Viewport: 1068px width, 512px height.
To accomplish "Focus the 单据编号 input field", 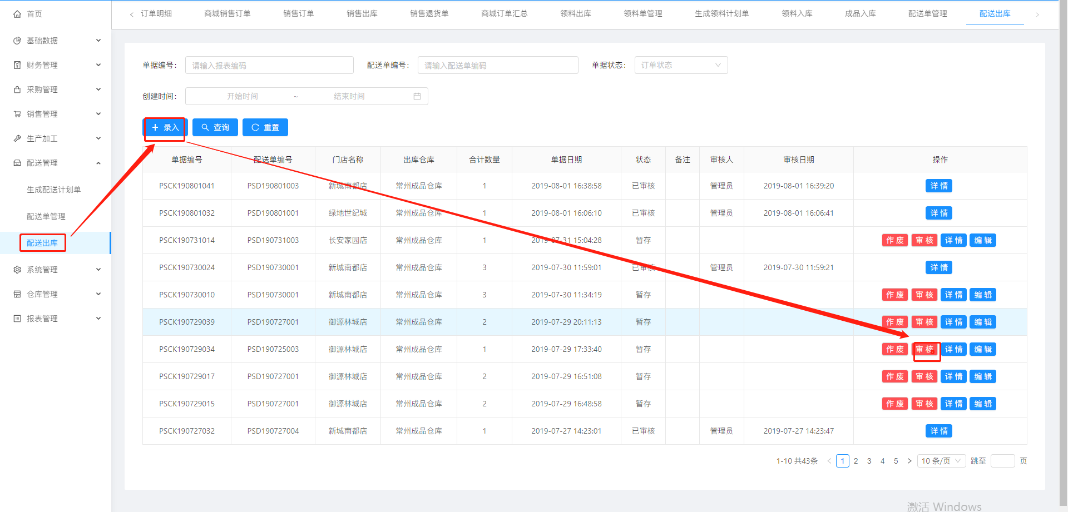I will coord(269,65).
